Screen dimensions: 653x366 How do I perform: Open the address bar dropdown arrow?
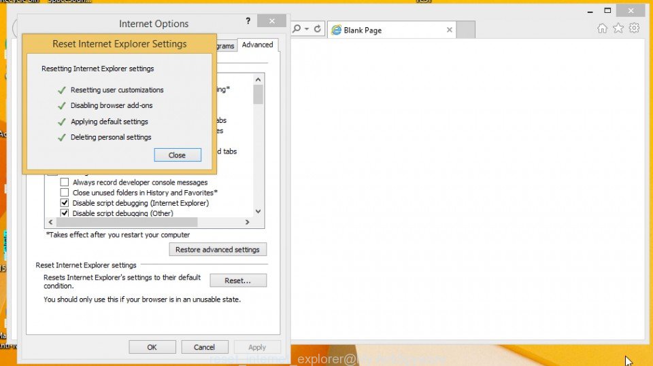pyautogui.click(x=307, y=29)
